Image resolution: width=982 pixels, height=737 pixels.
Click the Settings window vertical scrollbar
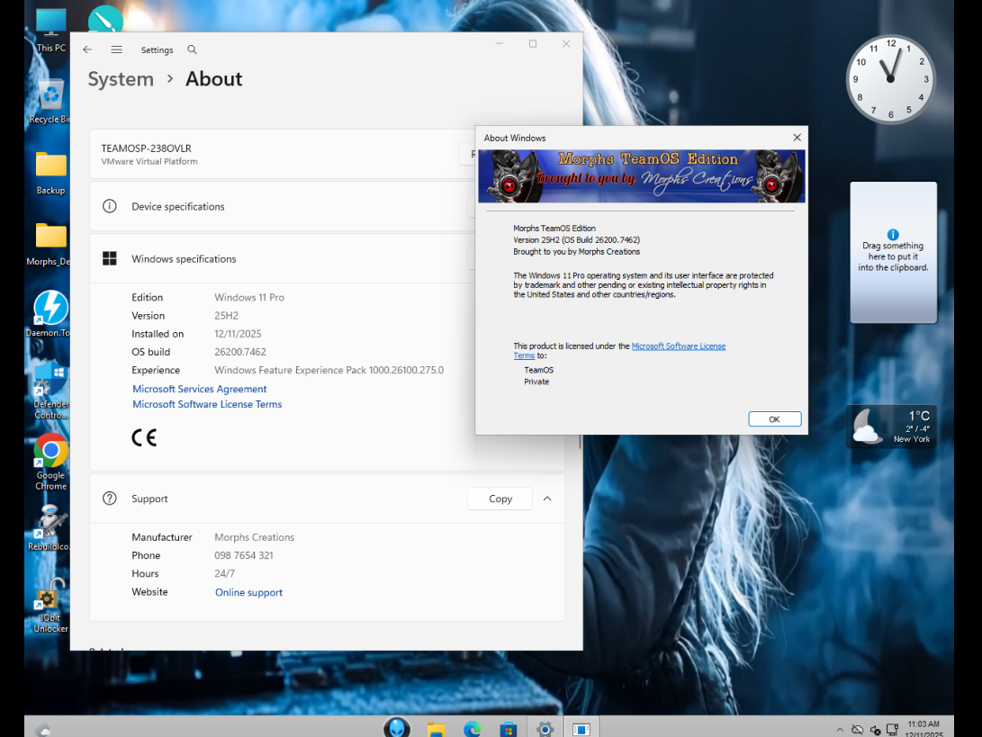580,442
